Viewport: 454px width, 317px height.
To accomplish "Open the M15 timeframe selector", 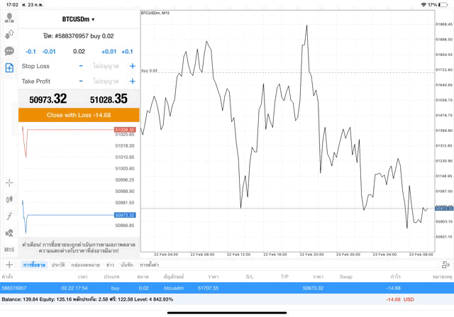I will point(9,250).
